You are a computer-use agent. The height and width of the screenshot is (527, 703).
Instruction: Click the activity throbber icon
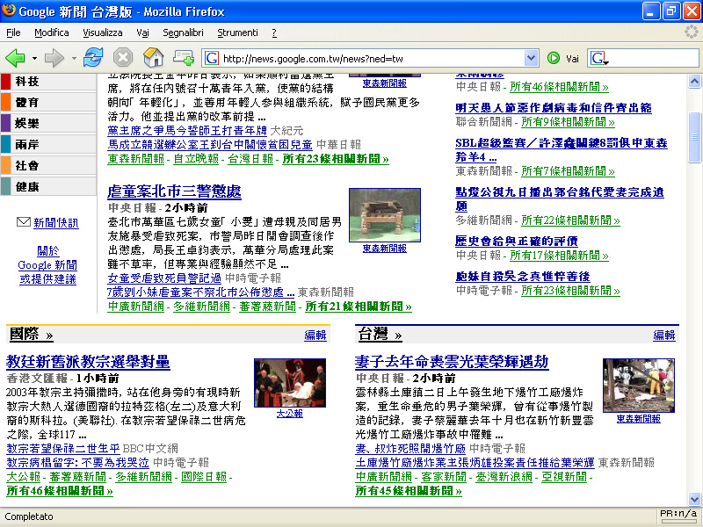(691, 32)
